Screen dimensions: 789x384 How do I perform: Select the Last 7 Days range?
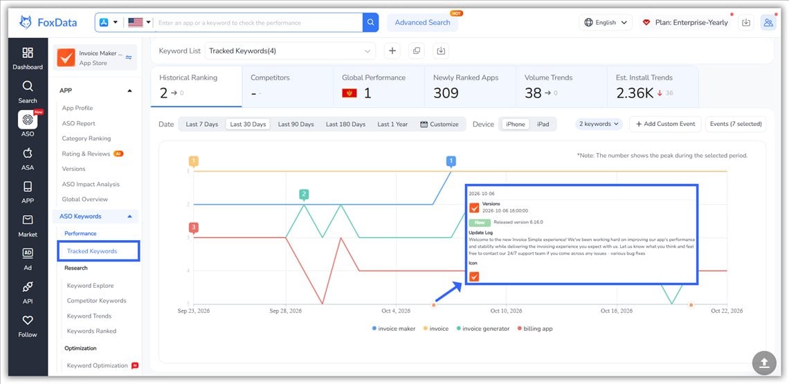202,125
